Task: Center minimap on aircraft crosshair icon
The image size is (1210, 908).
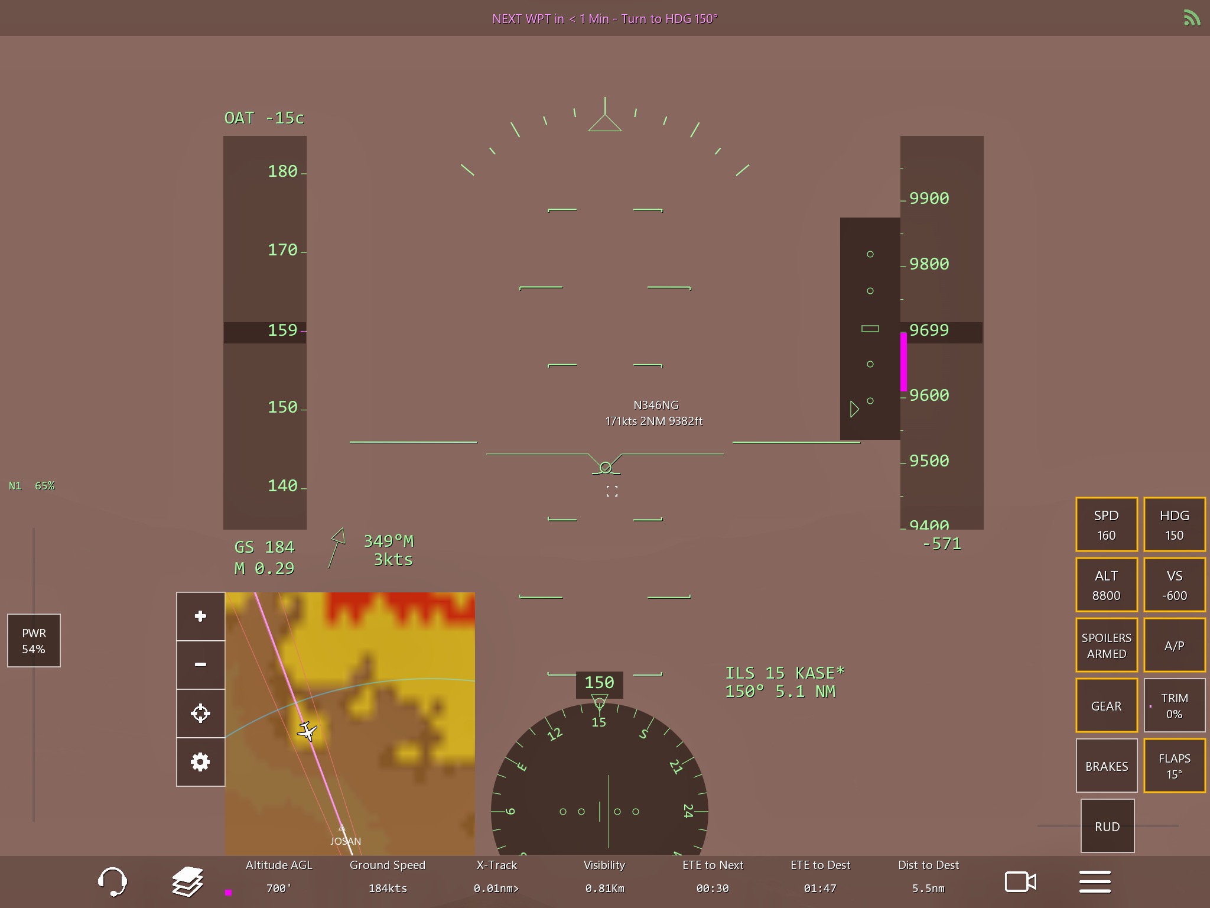Action: pyautogui.click(x=200, y=714)
